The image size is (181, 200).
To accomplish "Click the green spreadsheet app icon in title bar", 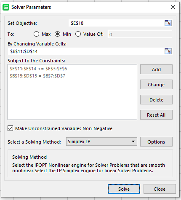I will (6, 7).
